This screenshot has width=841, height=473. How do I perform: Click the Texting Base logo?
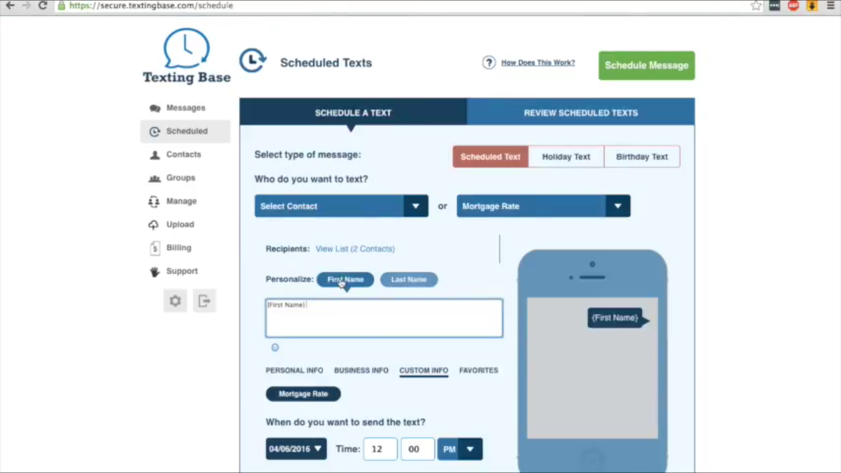pos(186,56)
